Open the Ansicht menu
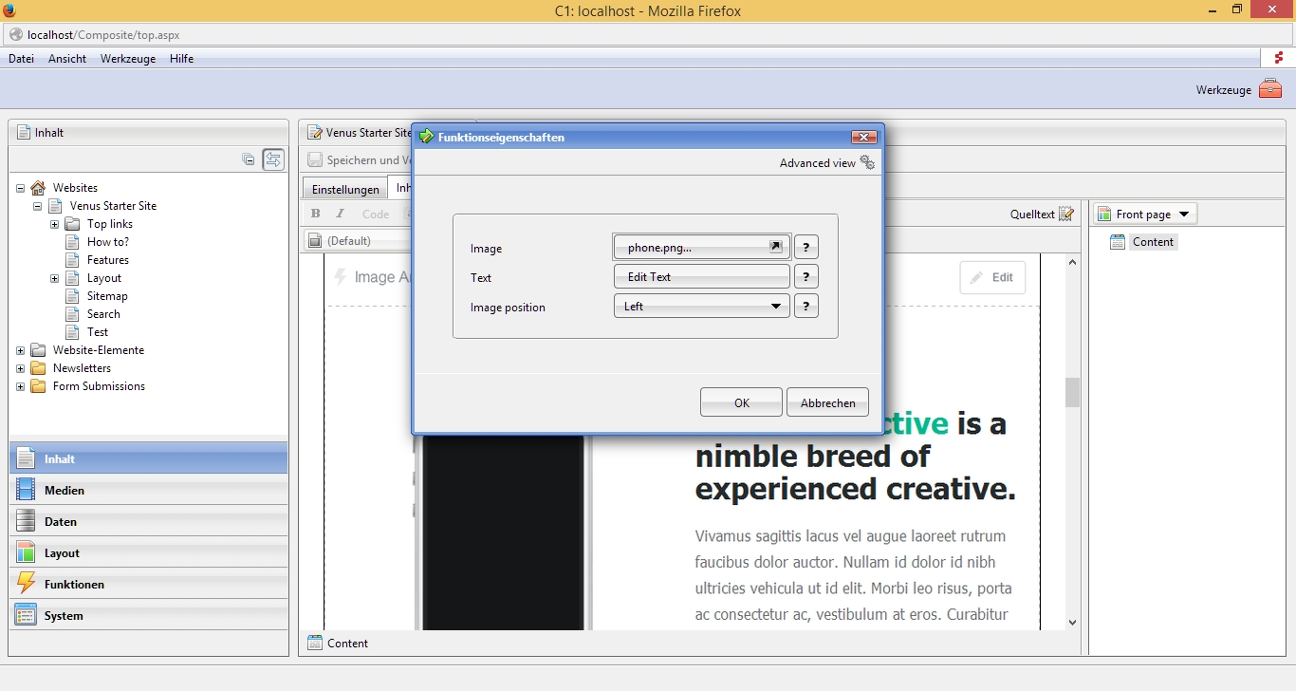1296x691 pixels. (x=66, y=59)
